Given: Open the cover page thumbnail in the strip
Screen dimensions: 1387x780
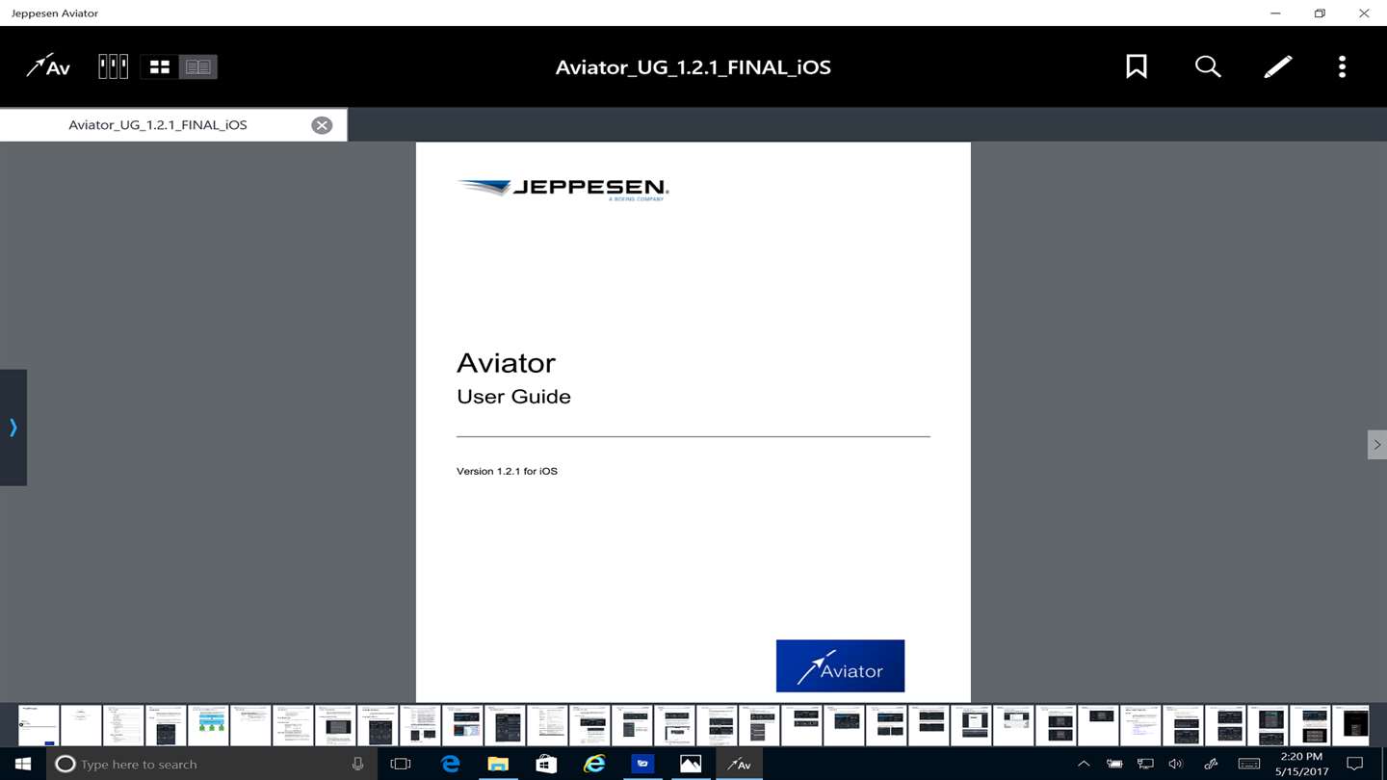Looking at the screenshot, I should [x=39, y=725].
